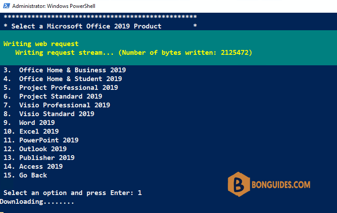Screen dimensions: 337x213
Task: Click the 'Downloading........' status line
Action: (37, 202)
